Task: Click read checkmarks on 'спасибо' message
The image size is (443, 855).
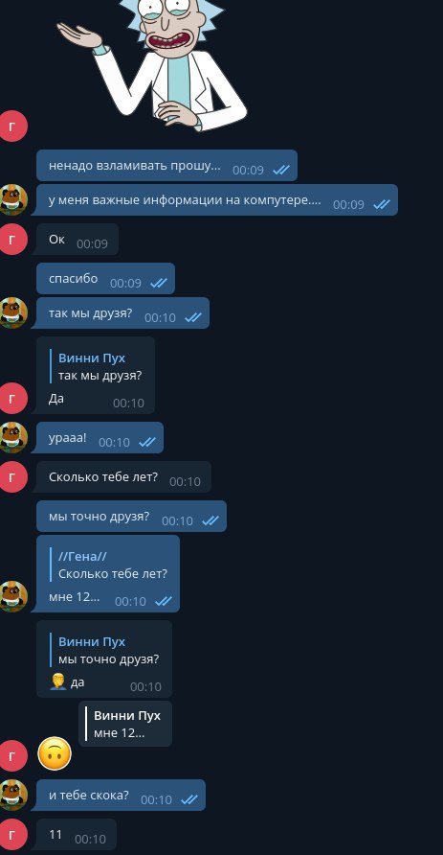Action: coord(159,283)
